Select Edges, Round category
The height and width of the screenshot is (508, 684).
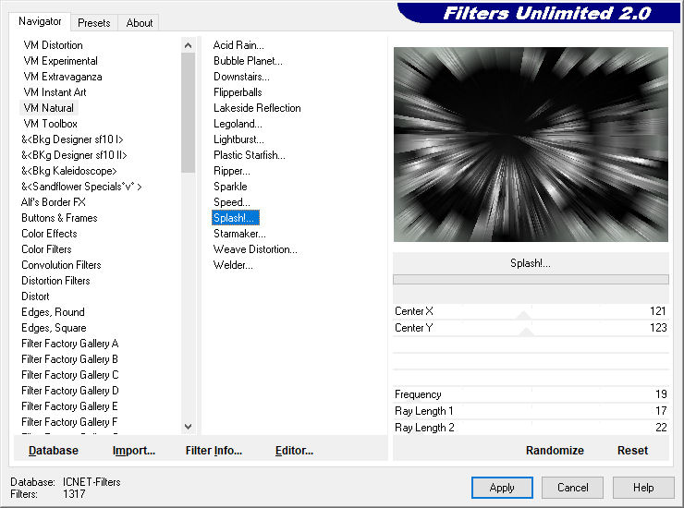pyautogui.click(x=53, y=312)
